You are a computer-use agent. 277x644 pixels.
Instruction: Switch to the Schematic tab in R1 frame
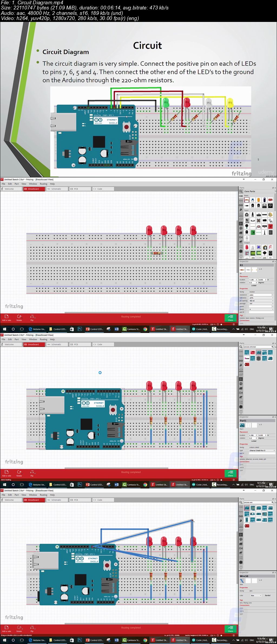[57, 189]
